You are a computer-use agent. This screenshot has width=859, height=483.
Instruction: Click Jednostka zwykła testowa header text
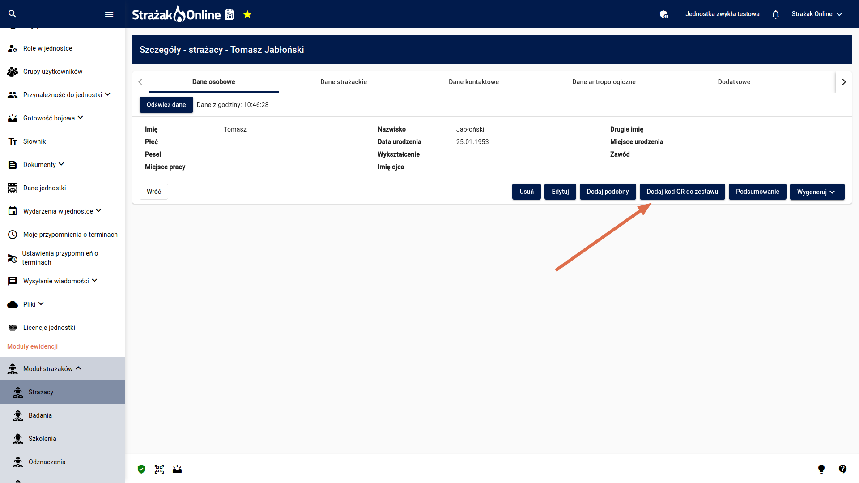click(722, 14)
